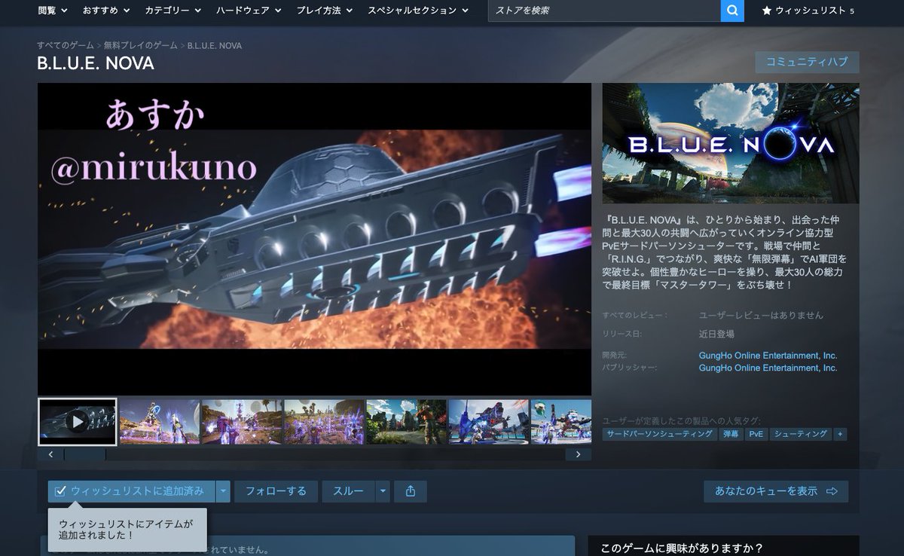904x556 pixels.
Task: Open the スペシャルセクション menu
Action: pos(418,11)
